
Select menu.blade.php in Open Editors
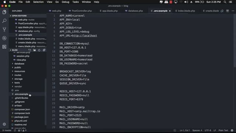pyautogui.click(x=27, y=46)
